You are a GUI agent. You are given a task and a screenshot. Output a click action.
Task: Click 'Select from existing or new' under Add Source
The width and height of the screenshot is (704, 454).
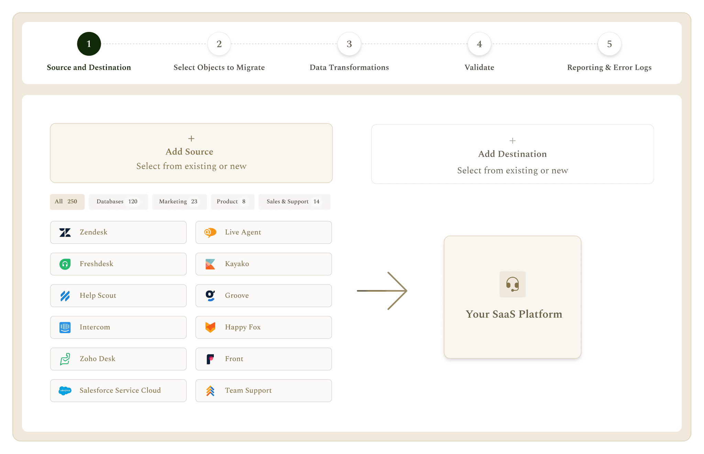[x=191, y=166]
